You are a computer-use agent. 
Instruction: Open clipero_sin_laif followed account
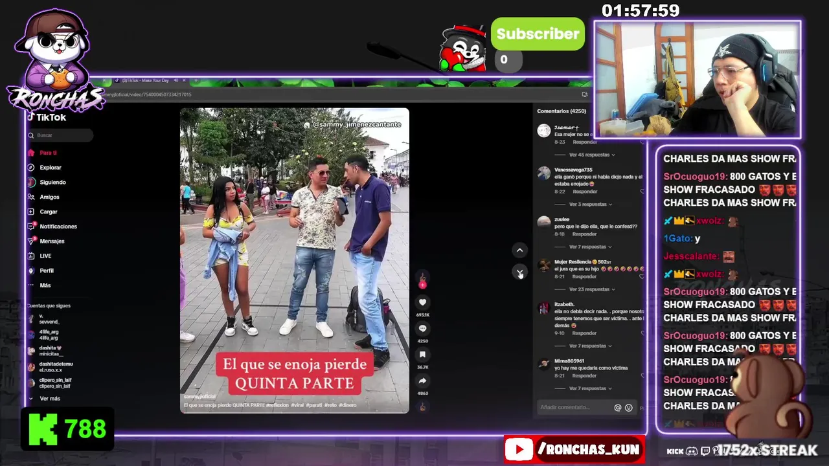tap(51, 383)
